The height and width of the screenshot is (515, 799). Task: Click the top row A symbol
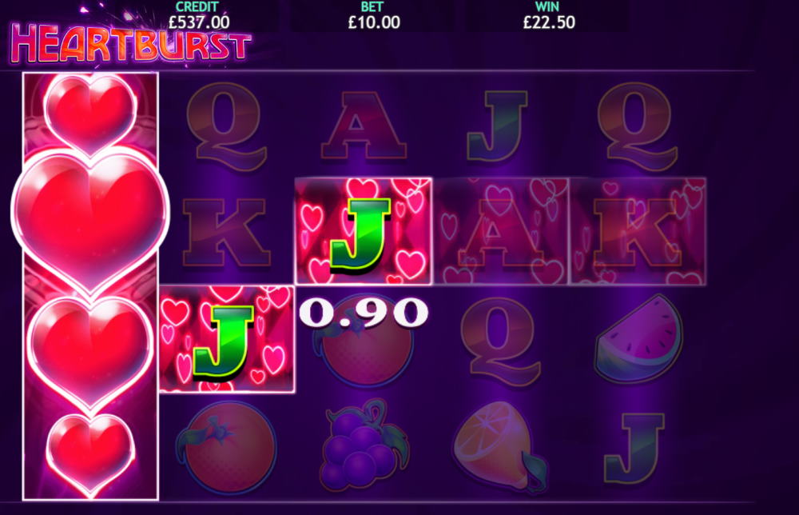[x=364, y=125]
